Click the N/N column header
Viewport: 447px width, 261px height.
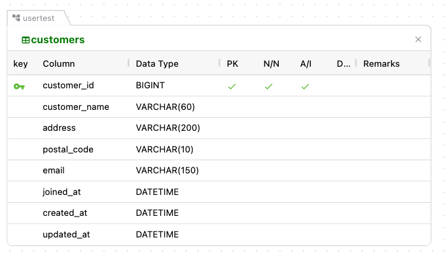pyautogui.click(x=272, y=63)
